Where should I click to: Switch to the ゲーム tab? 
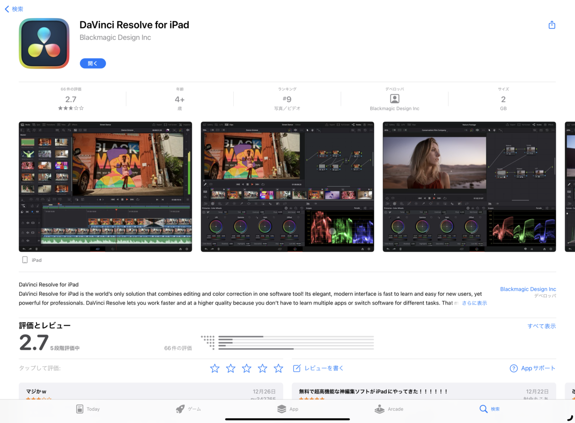coord(188,409)
